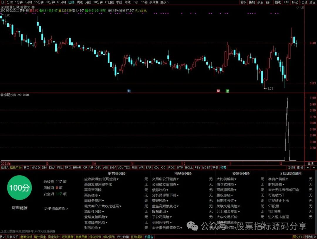Open the 更多 indicators menu in indicator bar
Image resolution: width=317 pixels, height=239 pixels.
(x=215, y=168)
